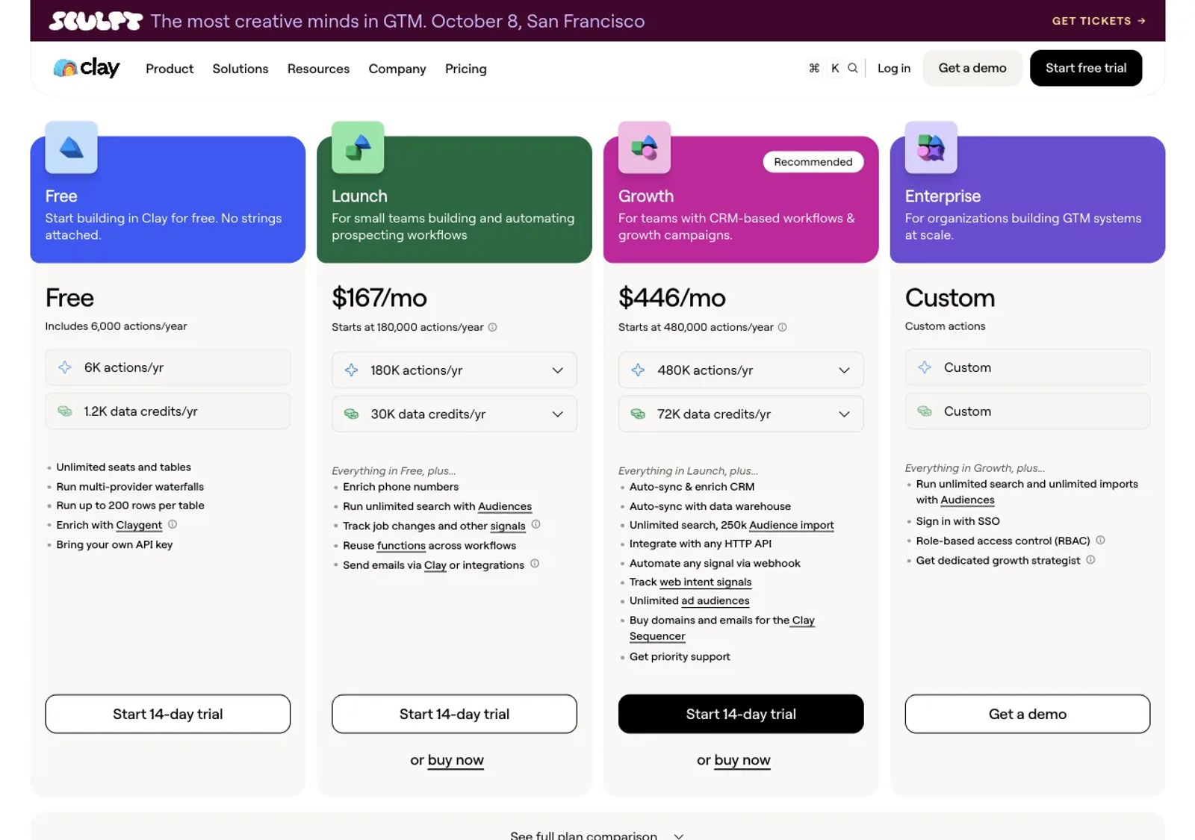1195x840 pixels.
Task: Open the 480K actions/yr dropdown
Action: tap(741, 370)
